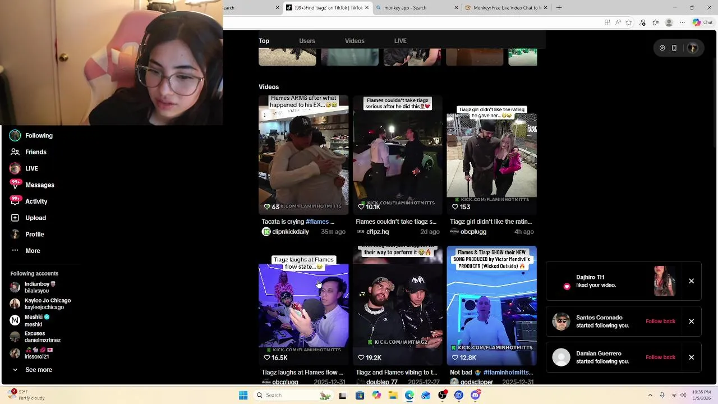Click the #flames hashtag link
This screenshot has height=404, width=718.
tap(317, 222)
